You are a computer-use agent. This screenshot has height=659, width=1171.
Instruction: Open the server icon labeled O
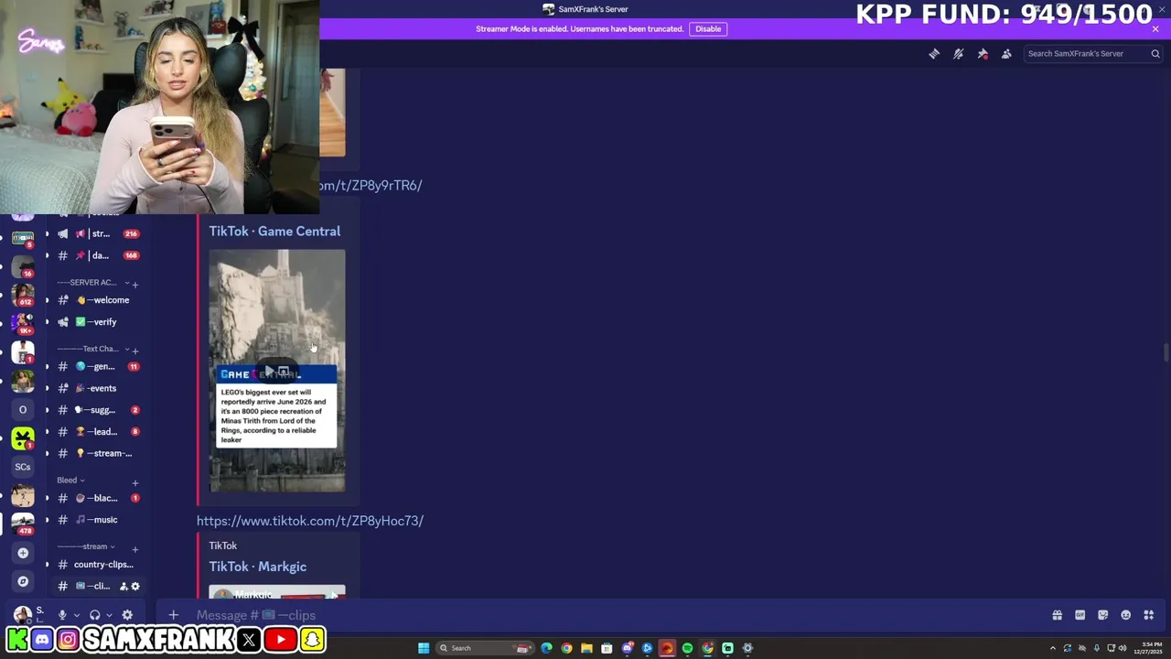coord(23,409)
